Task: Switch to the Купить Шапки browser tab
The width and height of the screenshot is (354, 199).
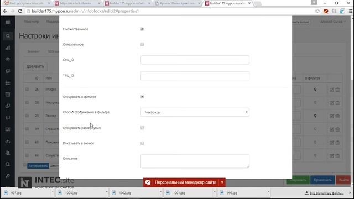Action: [x=177, y=3]
